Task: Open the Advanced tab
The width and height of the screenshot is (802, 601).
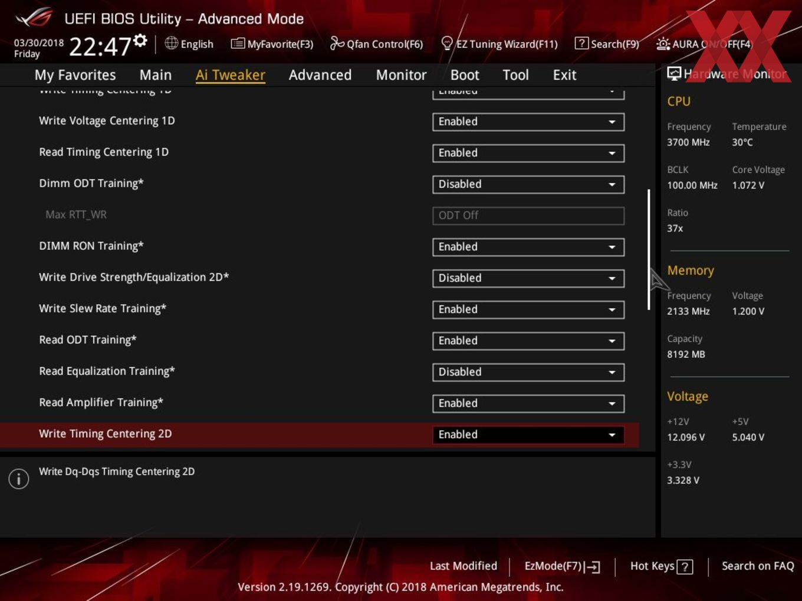Action: click(x=320, y=75)
